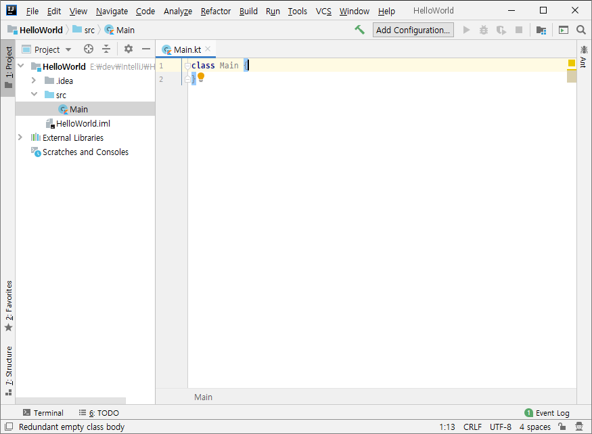This screenshot has width=592, height=434.
Task: Click the Collapse All icon in Project panel
Action: tap(106, 49)
